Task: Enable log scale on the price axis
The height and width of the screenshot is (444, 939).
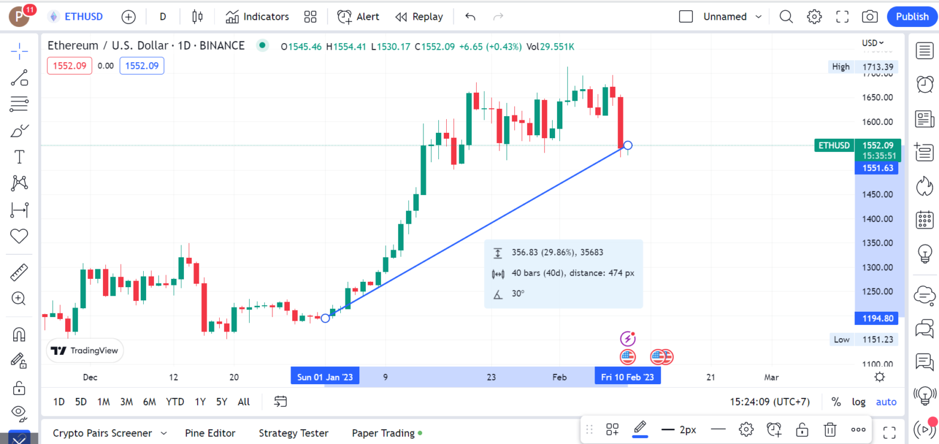Action: (859, 402)
